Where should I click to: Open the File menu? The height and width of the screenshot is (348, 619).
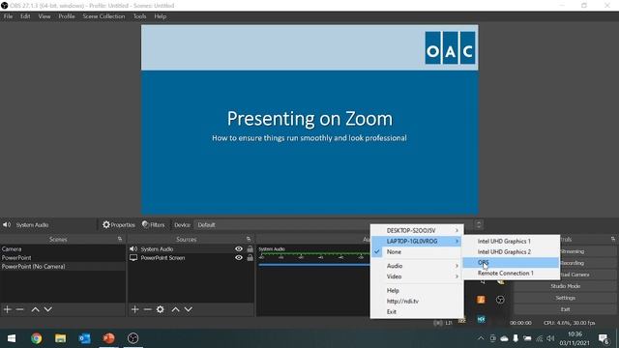8,16
